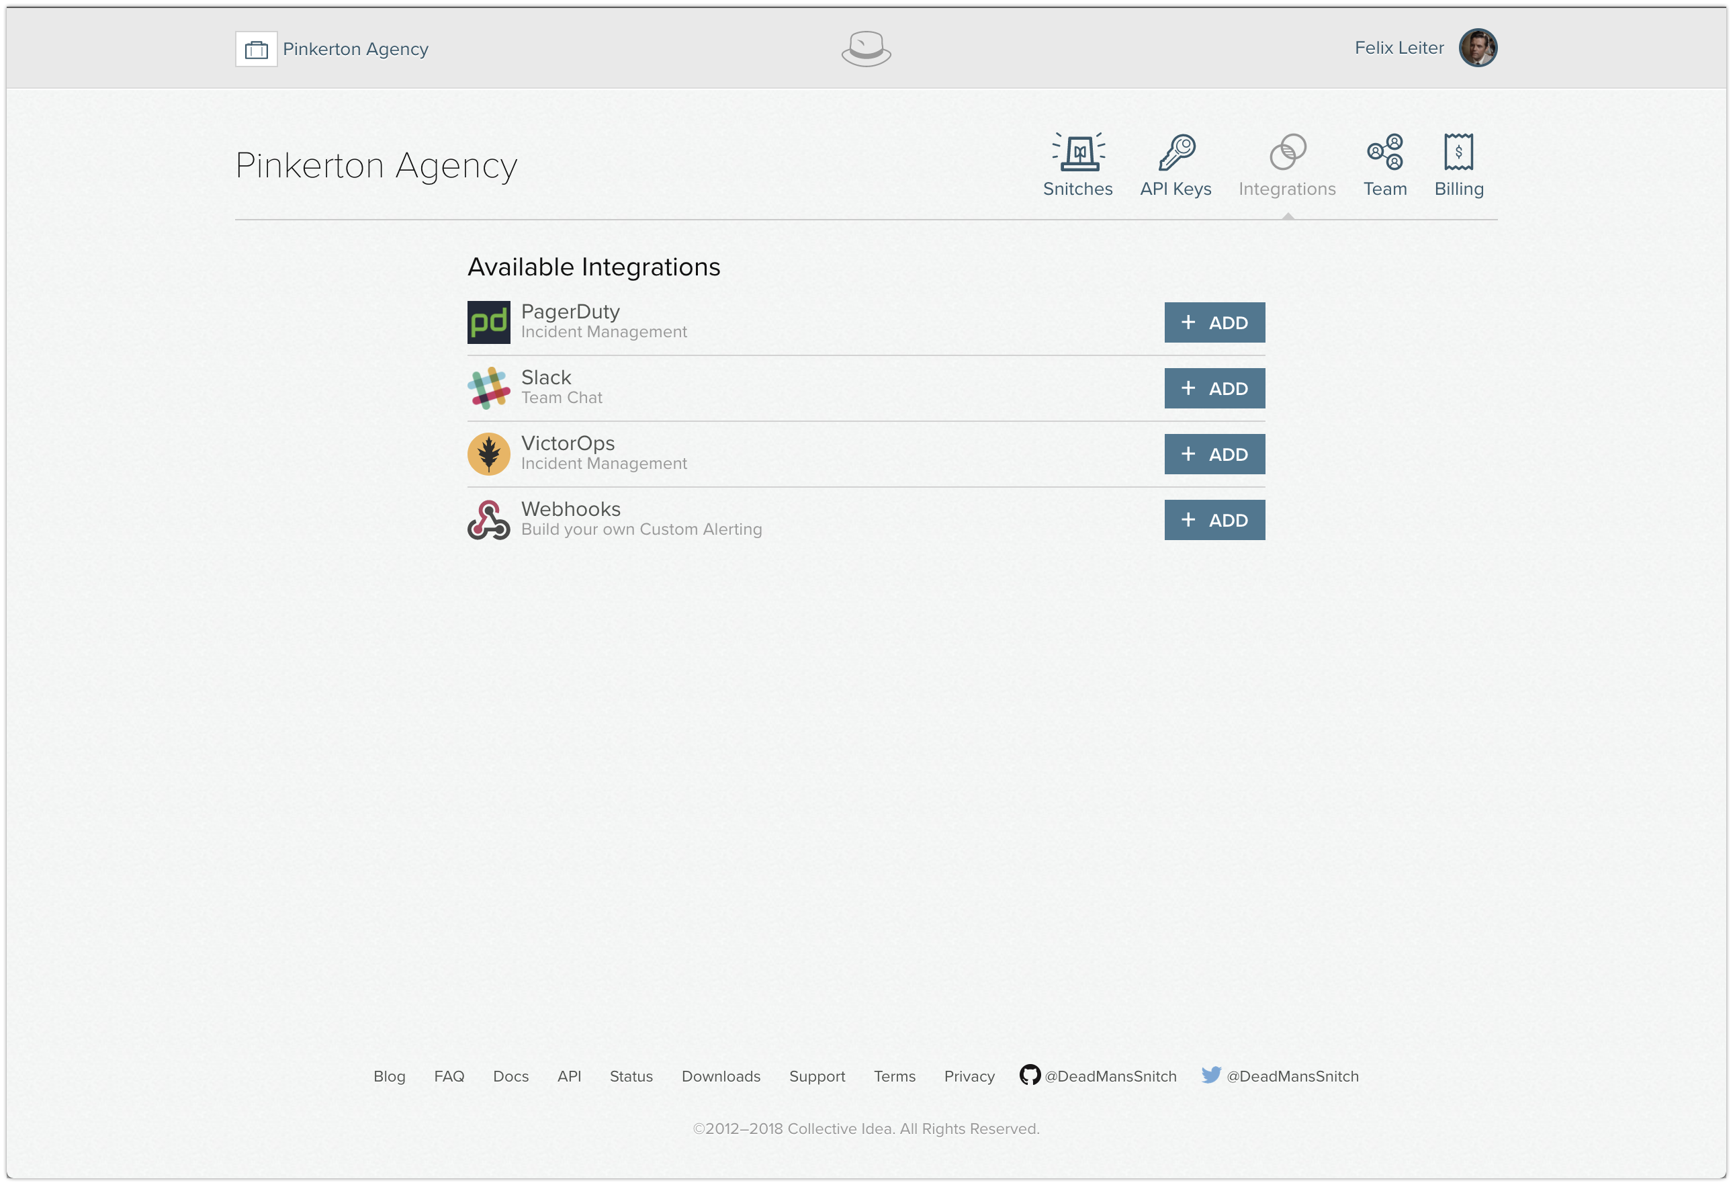Open Felix Leiter profile avatar

(1477, 48)
